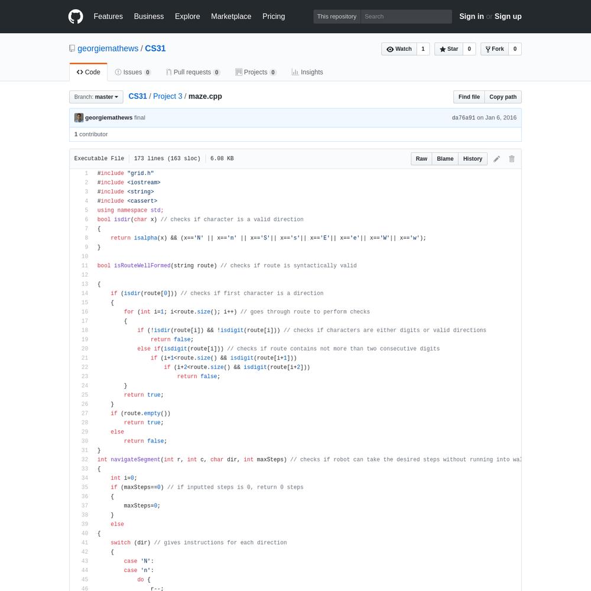591x591 pixels.
Task: Click the Find file button
Action: pos(469,97)
